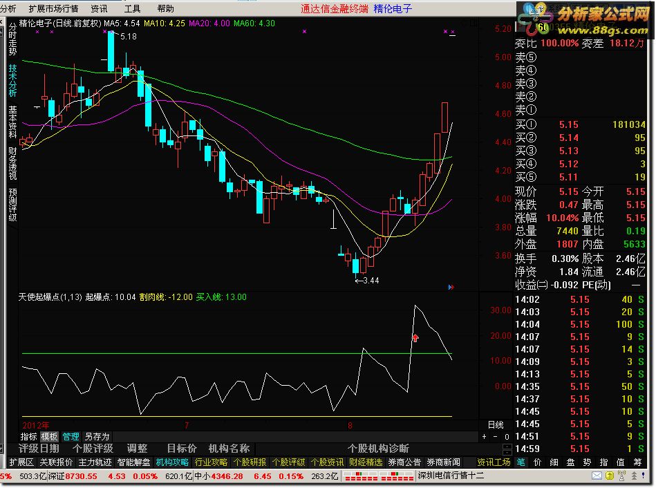Viewport: 656px width, 488px height.
Task: Open the 个股资讯 bottom tab
Action: click(327, 462)
